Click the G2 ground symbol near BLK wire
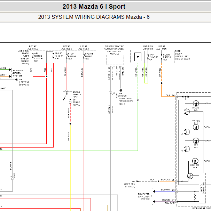The width and height of the screenshot is (211, 211). point(137,181)
